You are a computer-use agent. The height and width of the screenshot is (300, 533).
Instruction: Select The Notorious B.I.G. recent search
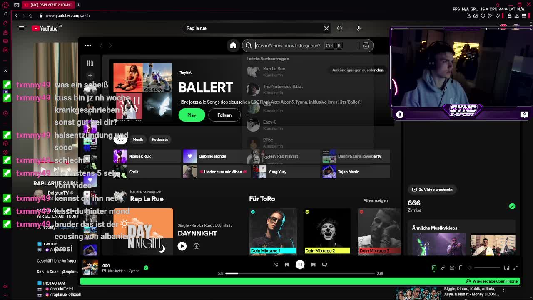[308, 89]
